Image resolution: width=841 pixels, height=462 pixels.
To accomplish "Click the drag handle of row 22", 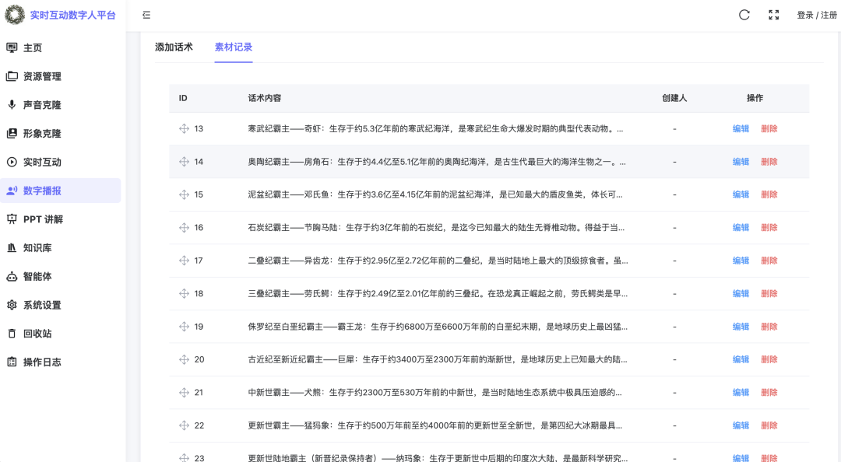I will click(184, 425).
